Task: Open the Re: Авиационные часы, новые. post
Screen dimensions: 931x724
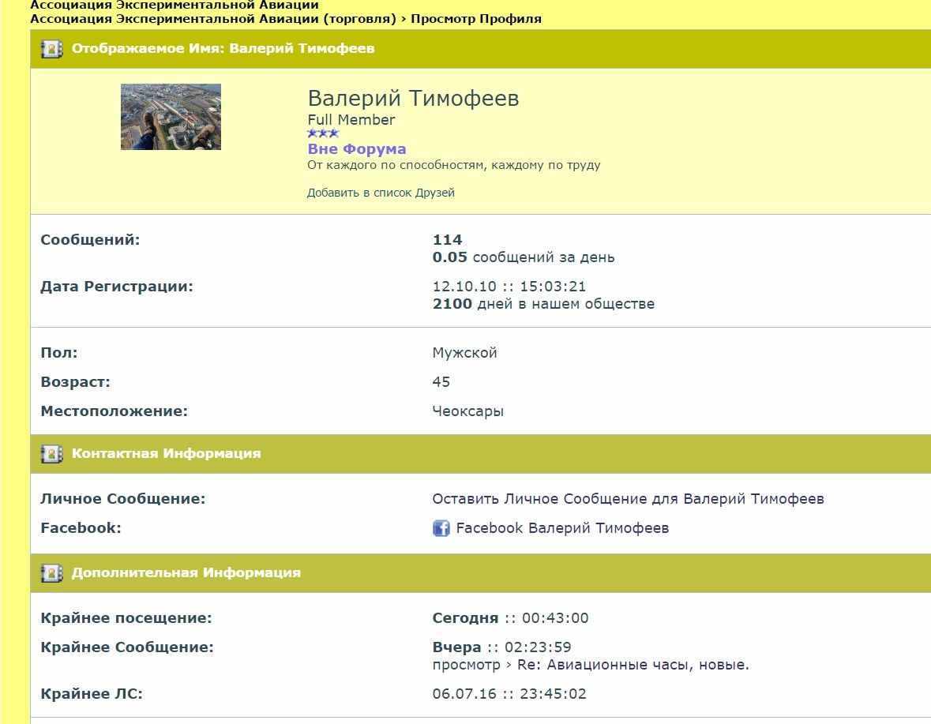Action: [x=633, y=665]
